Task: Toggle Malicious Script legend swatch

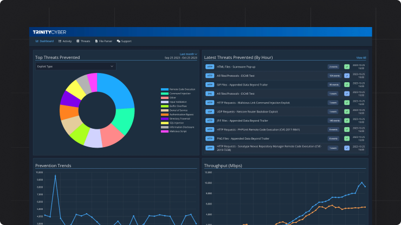Action: [x=164, y=131]
